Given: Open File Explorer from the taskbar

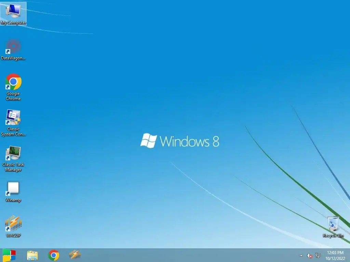Looking at the screenshot, I should pyautogui.click(x=32, y=255).
